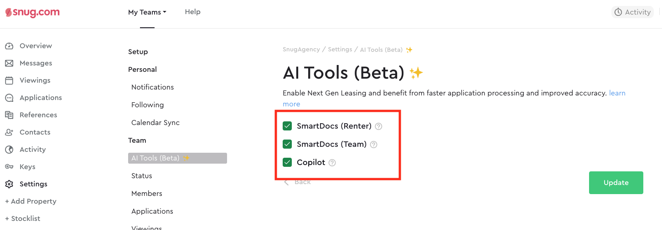Click the Overview gauge icon
The height and width of the screenshot is (230, 662).
click(9, 46)
